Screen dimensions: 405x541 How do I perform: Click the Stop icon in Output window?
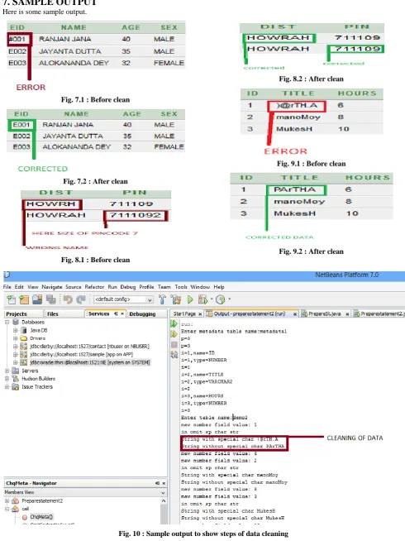point(174,344)
